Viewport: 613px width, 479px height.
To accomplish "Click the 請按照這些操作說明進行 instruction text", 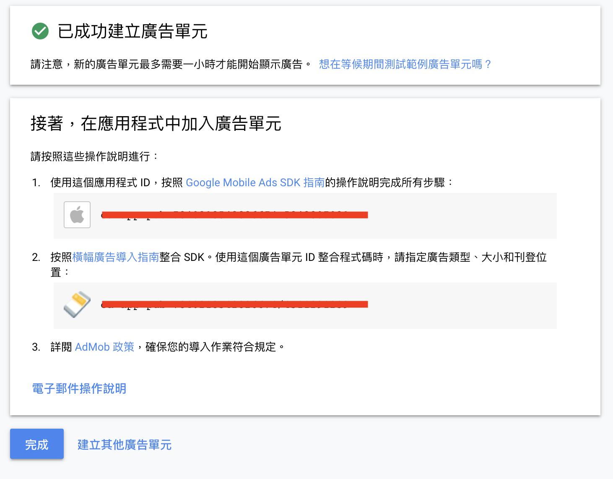I will point(95,156).
